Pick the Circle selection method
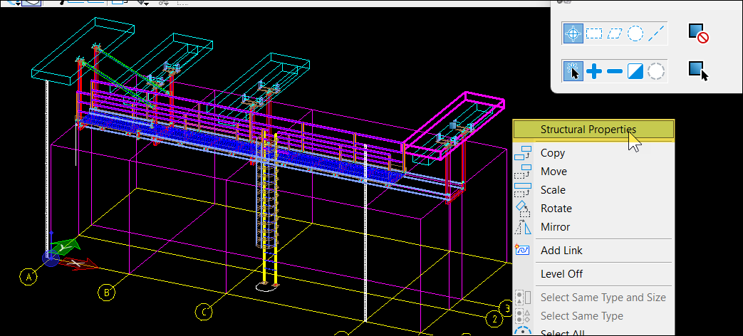743x336 pixels. [635, 33]
